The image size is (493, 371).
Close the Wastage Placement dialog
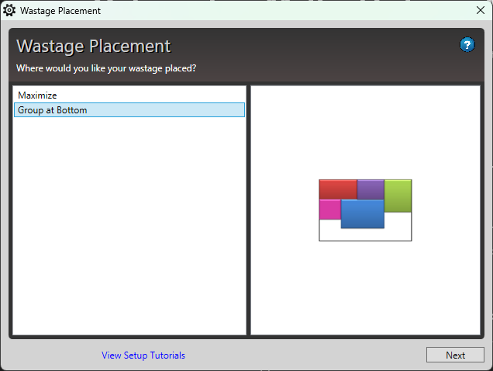pyautogui.click(x=480, y=10)
